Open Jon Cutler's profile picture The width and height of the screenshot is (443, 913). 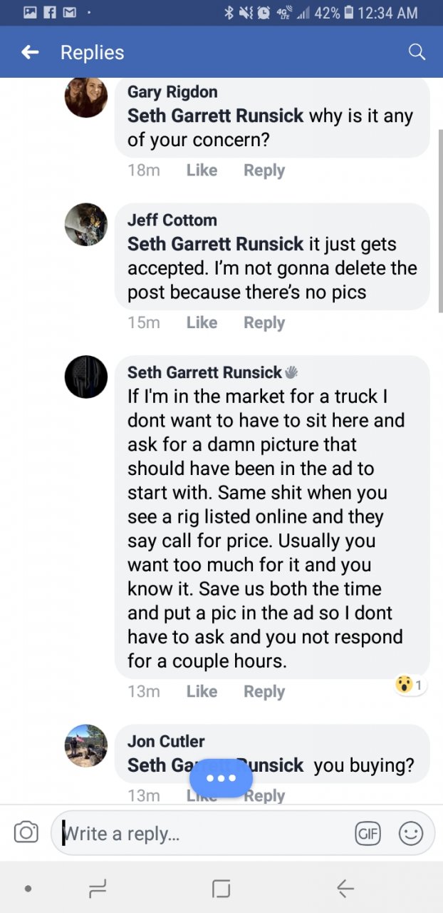click(x=86, y=745)
